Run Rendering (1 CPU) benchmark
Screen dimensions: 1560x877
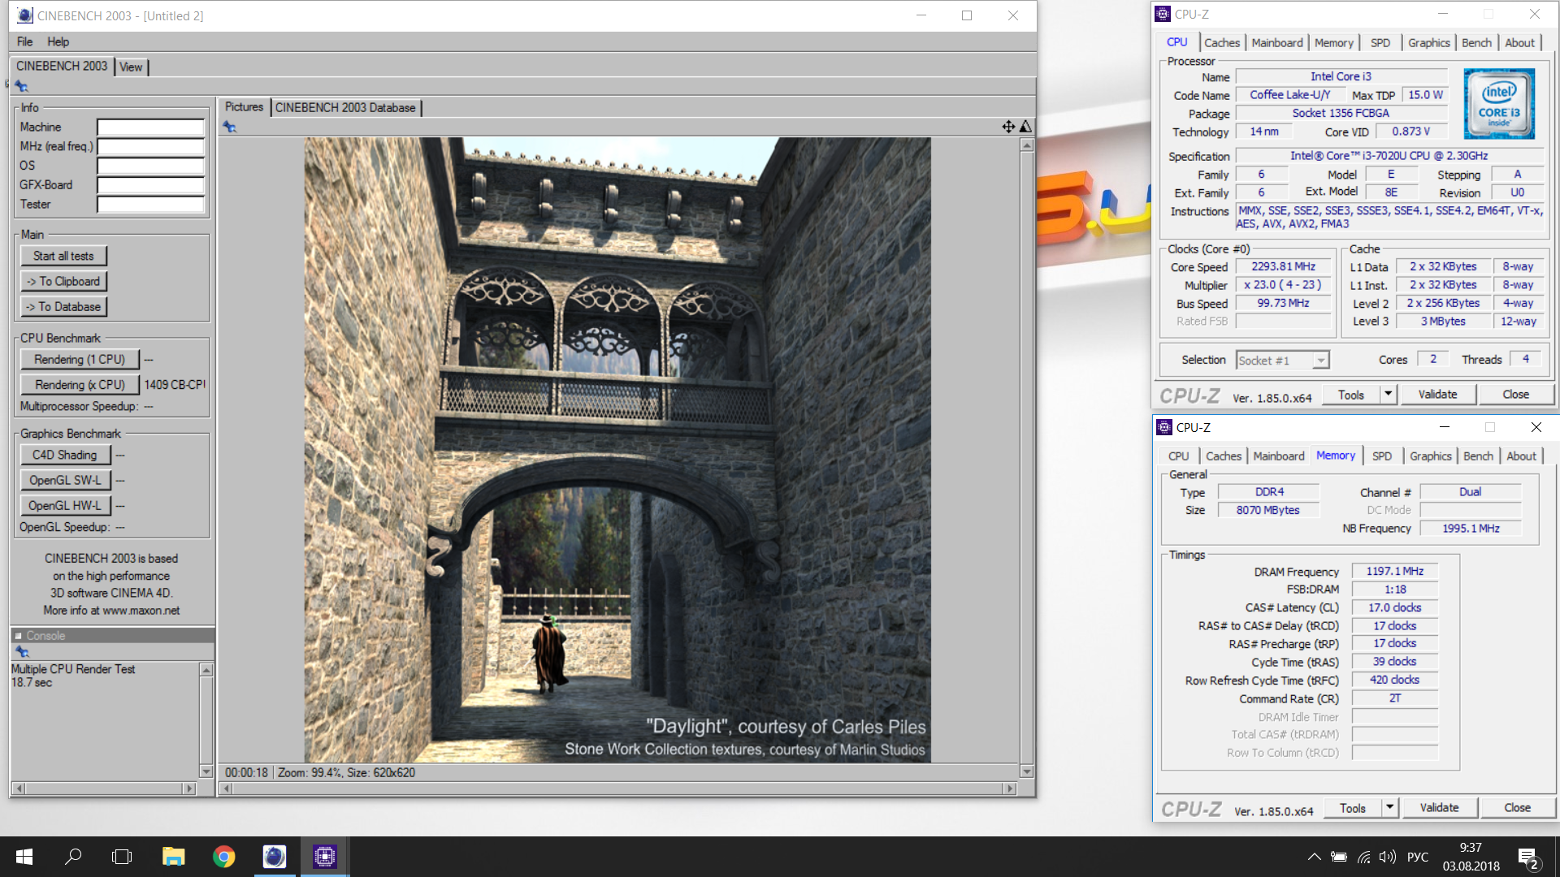click(80, 359)
